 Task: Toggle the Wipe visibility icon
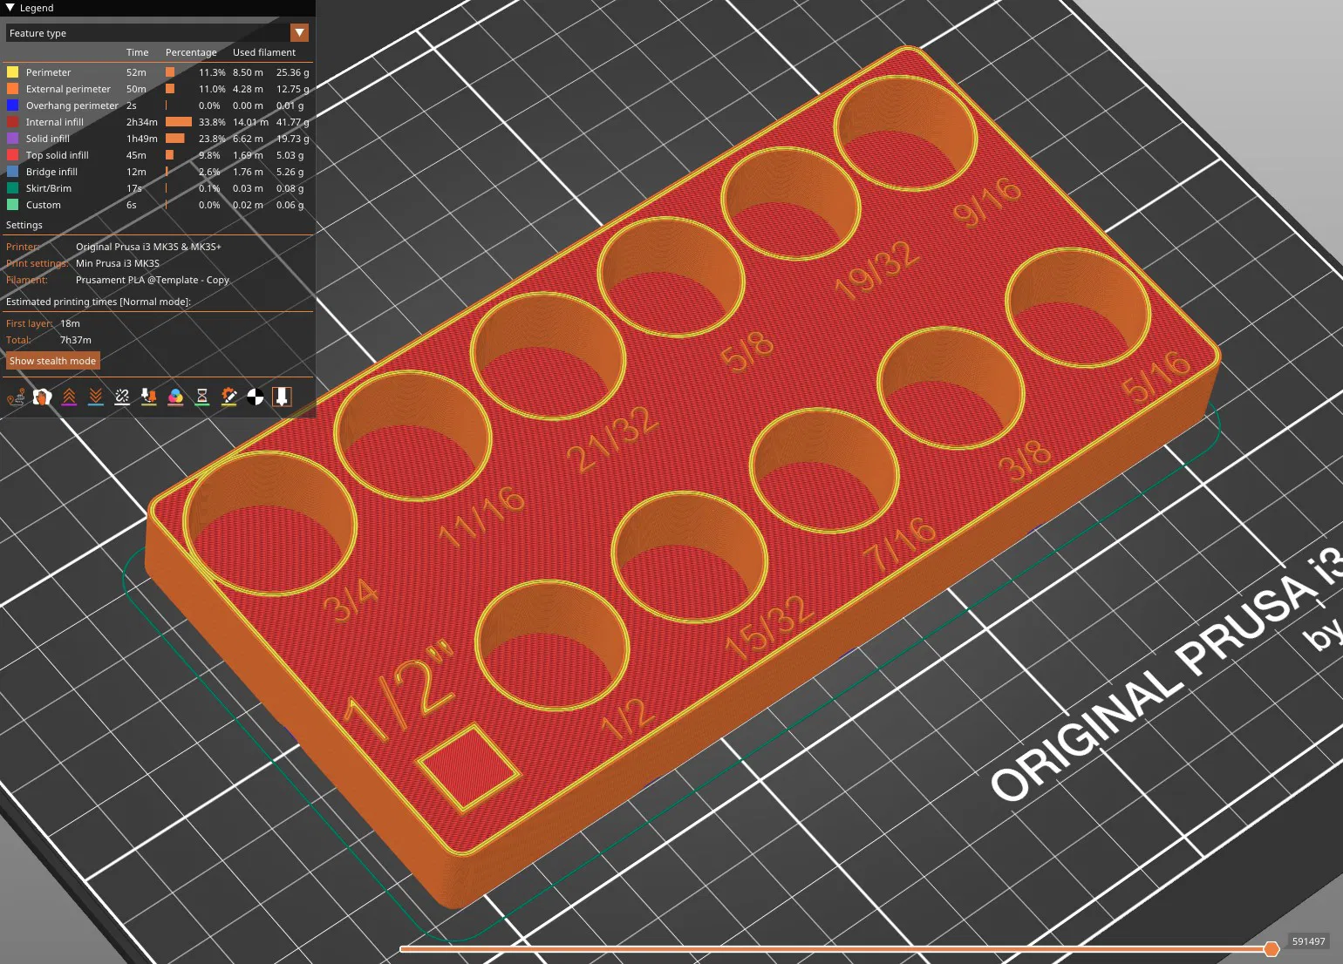42,397
